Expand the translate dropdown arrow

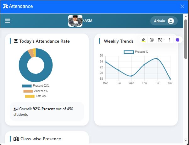164,40
